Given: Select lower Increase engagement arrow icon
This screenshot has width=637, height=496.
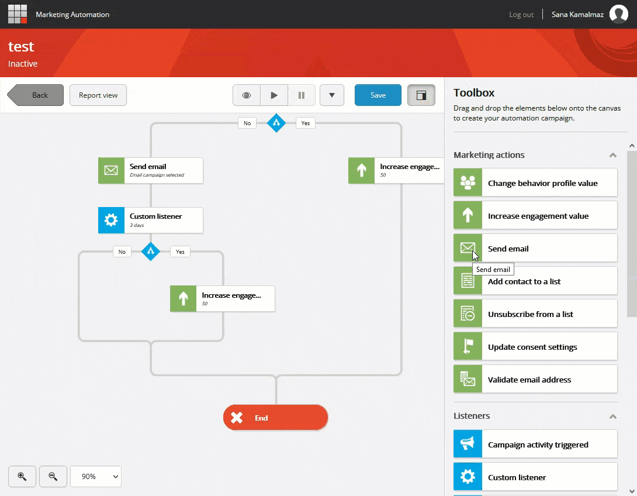Looking at the screenshot, I should click(x=184, y=299).
